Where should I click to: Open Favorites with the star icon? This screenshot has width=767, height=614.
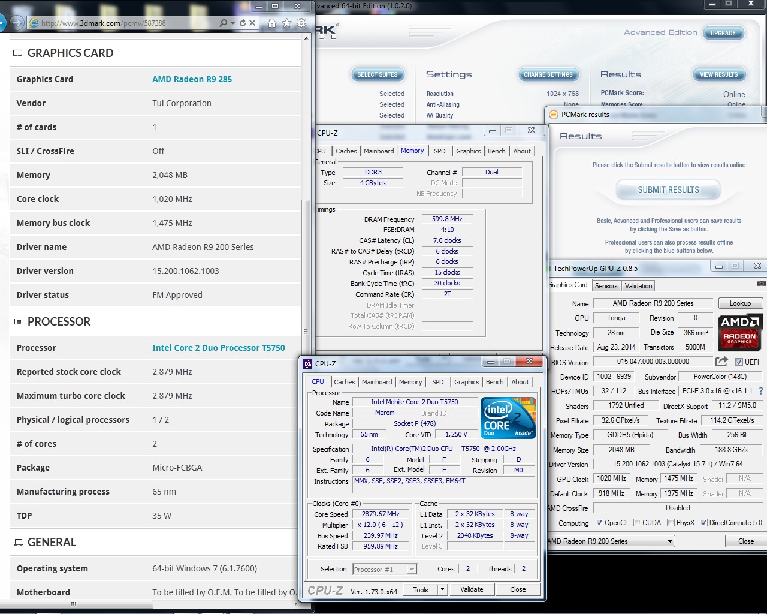tap(286, 23)
